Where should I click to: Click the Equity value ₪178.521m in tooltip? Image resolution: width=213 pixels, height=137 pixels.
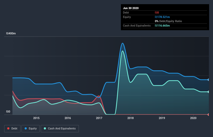(x=162, y=17)
